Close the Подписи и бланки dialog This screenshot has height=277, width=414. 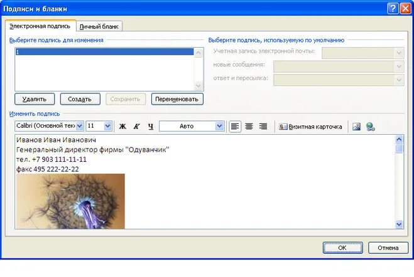point(405,8)
